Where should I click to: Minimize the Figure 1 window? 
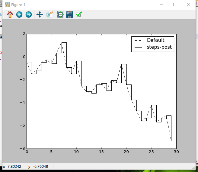161,5
